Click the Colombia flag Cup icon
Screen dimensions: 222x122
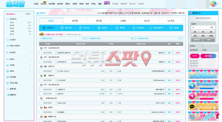coord(45,117)
